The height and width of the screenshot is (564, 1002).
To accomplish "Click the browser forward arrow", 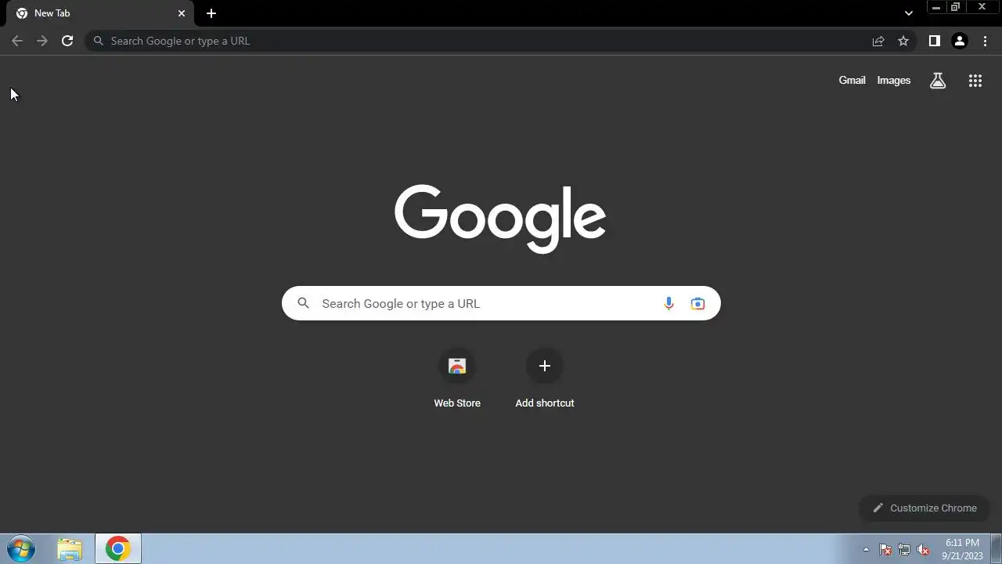I will tap(42, 41).
